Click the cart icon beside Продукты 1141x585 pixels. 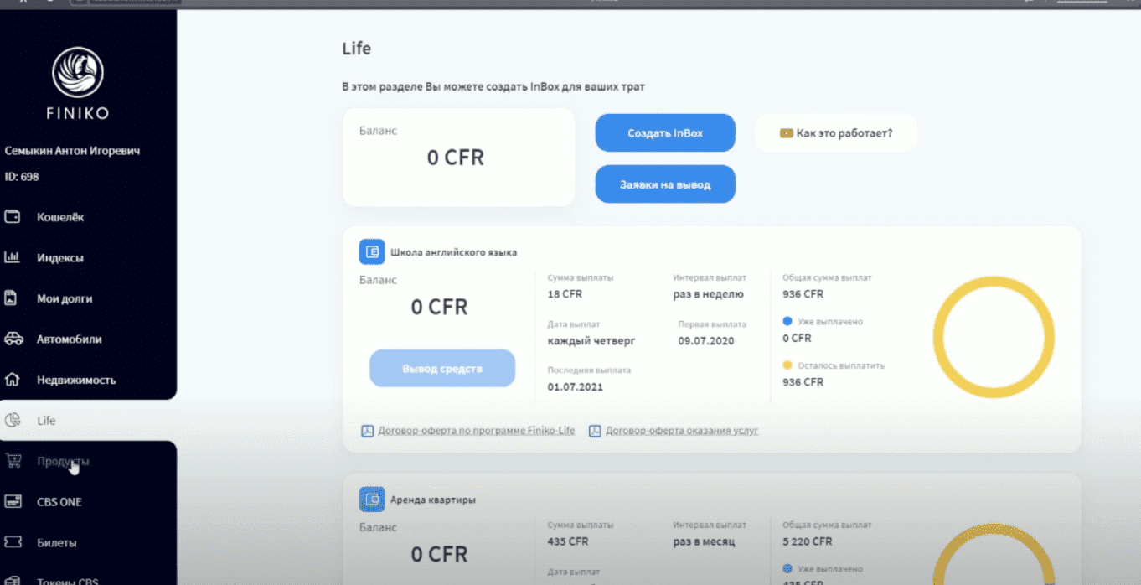tap(13, 460)
